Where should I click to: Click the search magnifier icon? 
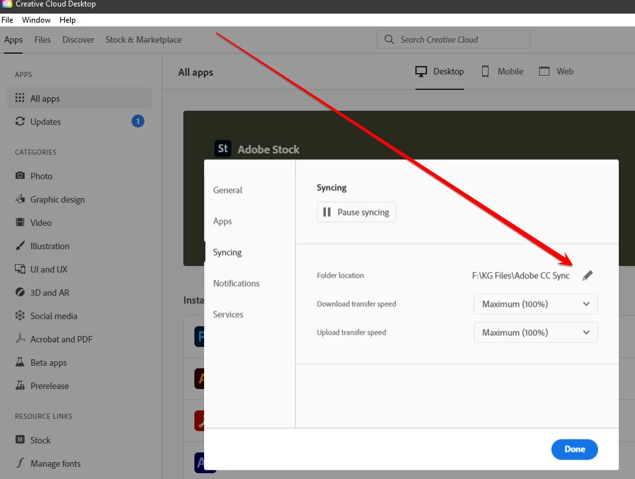[x=389, y=39]
